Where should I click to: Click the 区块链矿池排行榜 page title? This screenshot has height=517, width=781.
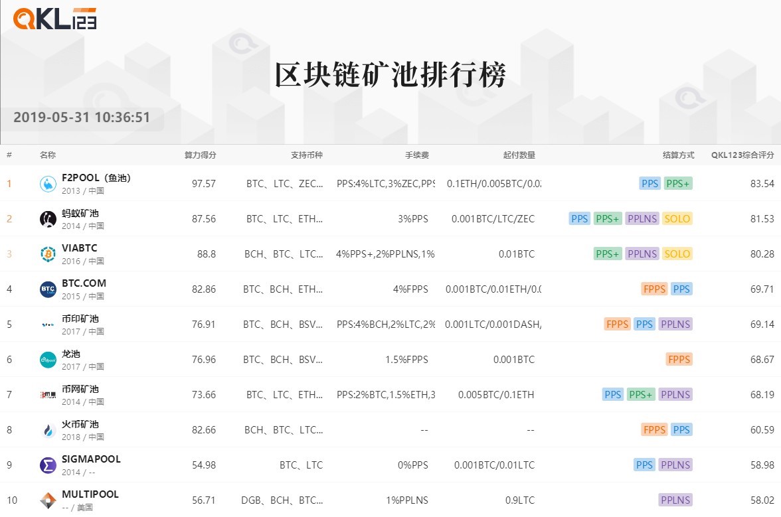pyautogui.click(x=390, y=74)
